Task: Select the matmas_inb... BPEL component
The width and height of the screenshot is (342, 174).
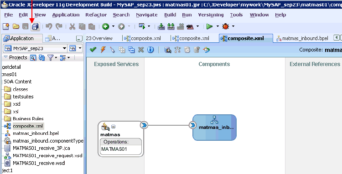Action: (214, 128)
